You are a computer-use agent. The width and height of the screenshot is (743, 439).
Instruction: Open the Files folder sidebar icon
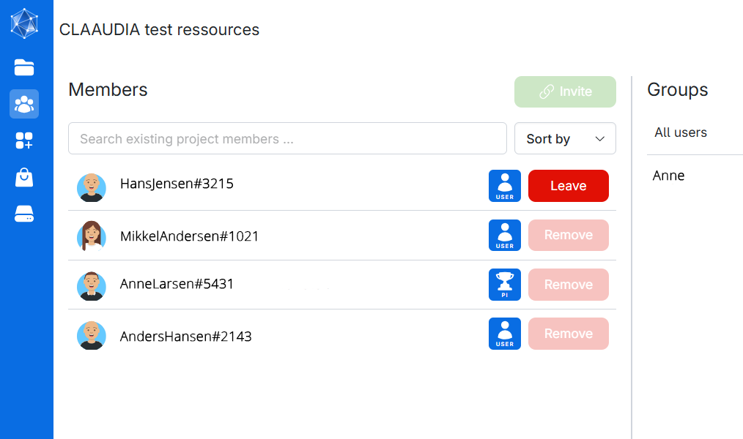pos(24,68)
